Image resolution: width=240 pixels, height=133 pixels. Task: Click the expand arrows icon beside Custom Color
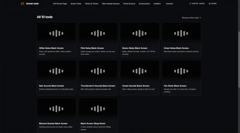coord(190,4)
